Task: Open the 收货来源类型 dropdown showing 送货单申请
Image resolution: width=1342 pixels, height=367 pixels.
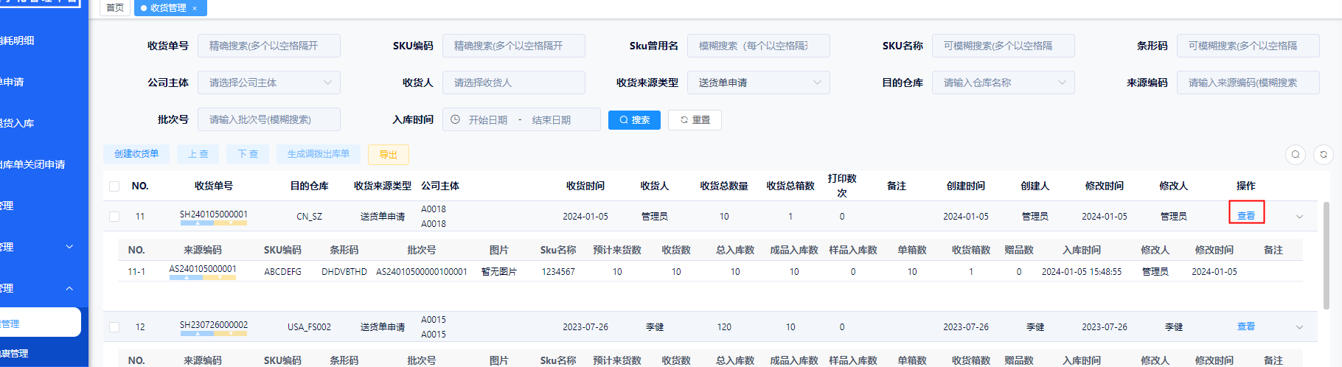Action: pyautogui.click(x=758, y=83)
